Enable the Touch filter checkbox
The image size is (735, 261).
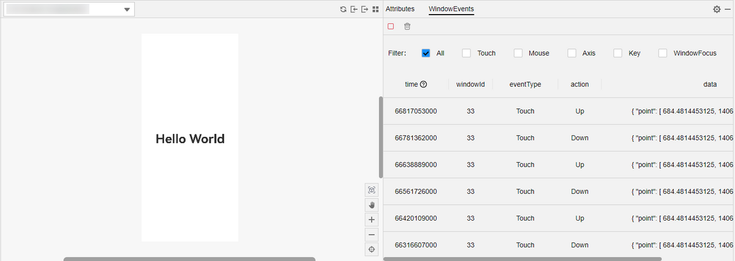467,53
